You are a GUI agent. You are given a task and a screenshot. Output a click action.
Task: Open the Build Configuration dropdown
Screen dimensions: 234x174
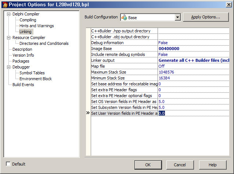(178, 17)
